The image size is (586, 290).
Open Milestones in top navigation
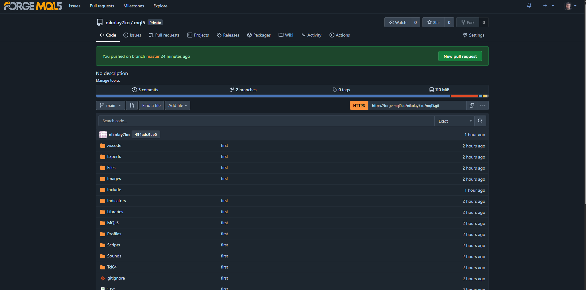134,6
